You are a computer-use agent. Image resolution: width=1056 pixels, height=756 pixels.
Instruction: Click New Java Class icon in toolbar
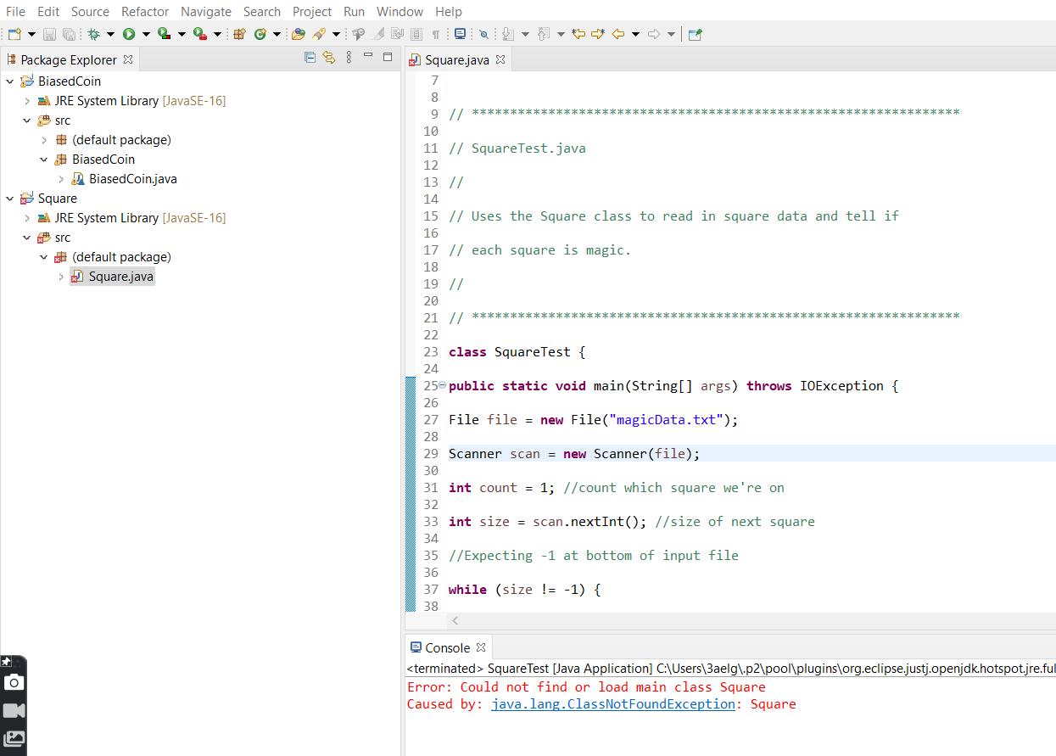click(260, 34)
